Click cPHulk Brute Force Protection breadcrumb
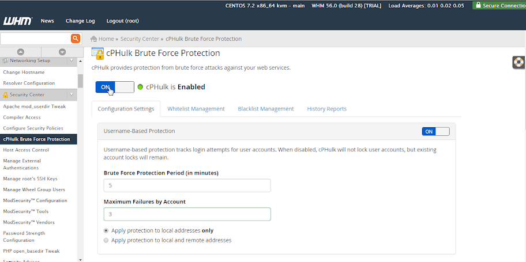This screenshot has height=262, width=526. click(204, 39)
